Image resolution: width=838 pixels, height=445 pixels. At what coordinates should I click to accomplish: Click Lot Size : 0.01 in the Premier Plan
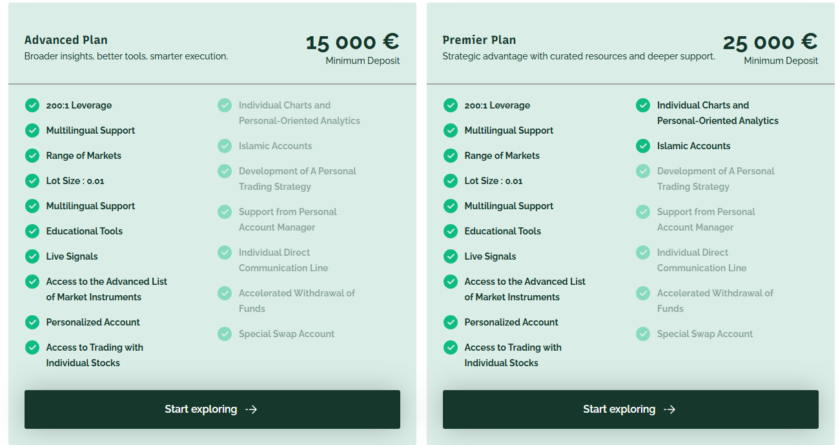(493, 181)
